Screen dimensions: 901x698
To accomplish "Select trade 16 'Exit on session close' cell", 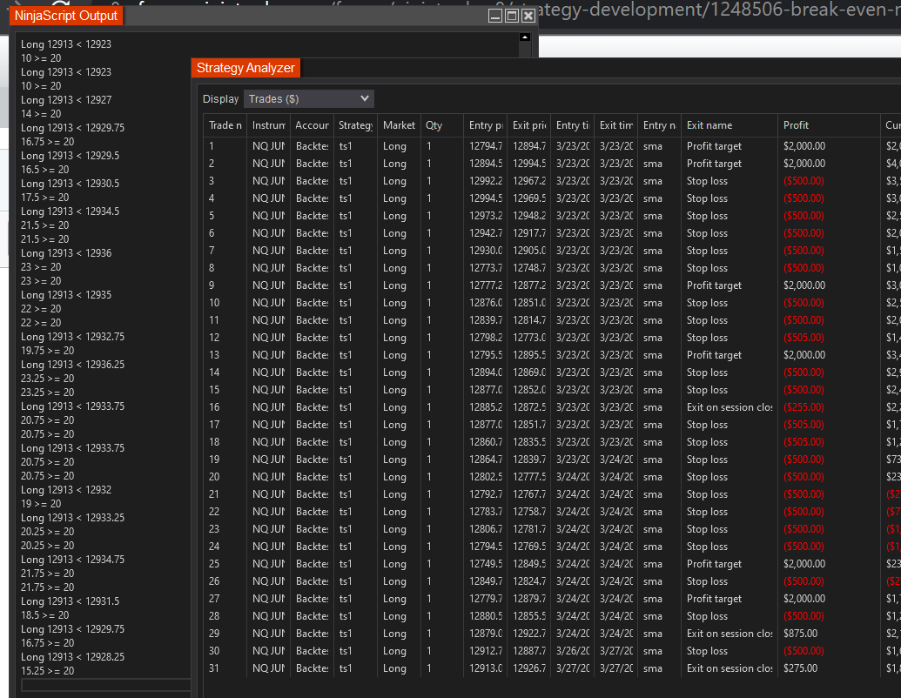I will point(730,407).
